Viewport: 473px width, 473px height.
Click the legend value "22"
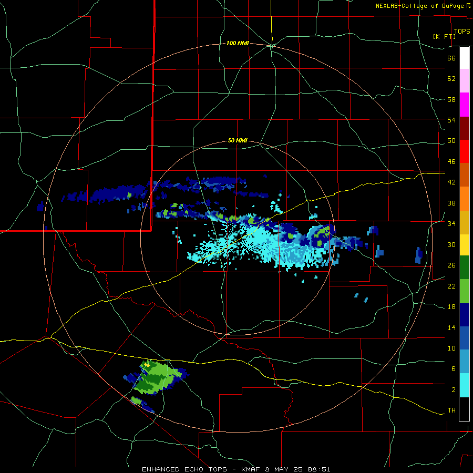click(451, 286)
